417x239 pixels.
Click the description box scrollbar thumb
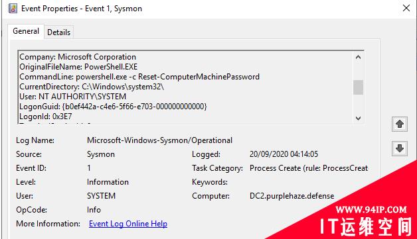[358, 87]
